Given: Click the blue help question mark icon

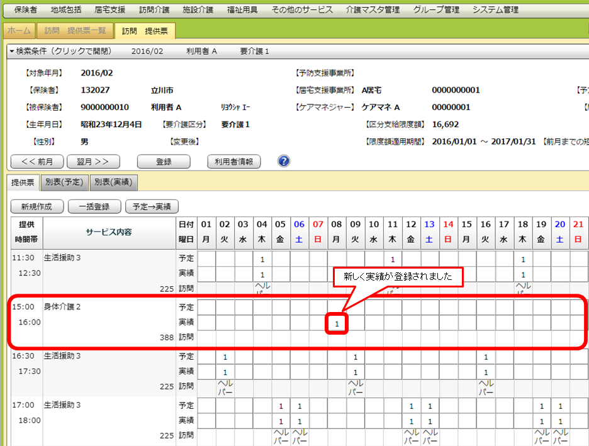Looking at the screenshot, I should coord(284,161).
